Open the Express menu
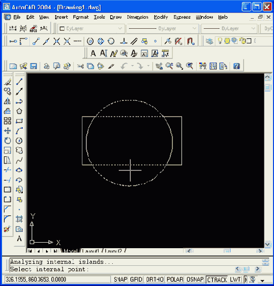The height and width of the screenshot is (286, 274). tap(182, 17)
